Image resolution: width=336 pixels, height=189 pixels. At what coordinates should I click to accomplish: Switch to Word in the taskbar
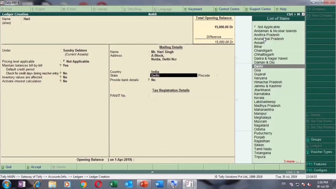click(159, 184)
